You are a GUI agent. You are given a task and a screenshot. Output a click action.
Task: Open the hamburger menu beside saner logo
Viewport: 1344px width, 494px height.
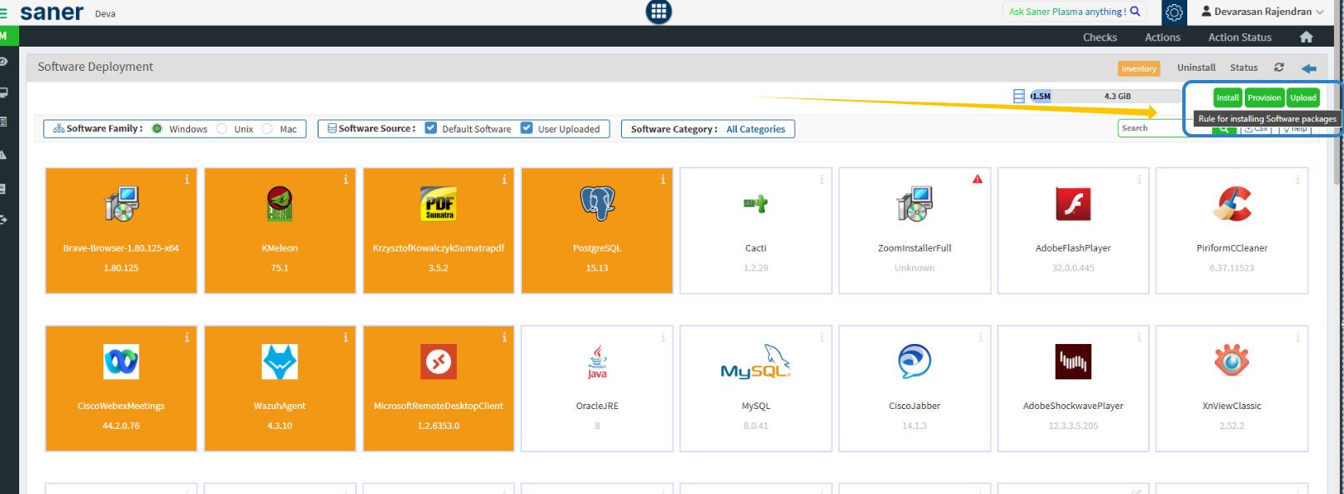pos(4,13)
